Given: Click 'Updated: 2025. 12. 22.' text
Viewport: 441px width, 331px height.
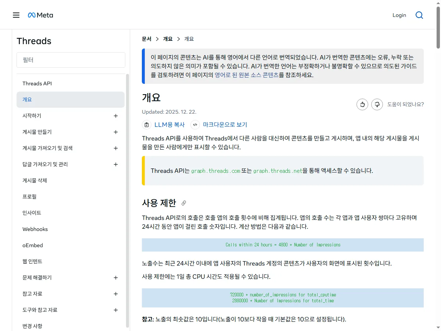Looking at the screenshot, I should [169, 112].
